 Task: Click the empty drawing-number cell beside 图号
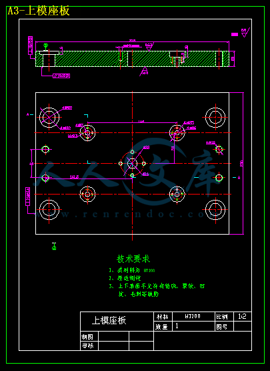point(243,326)
